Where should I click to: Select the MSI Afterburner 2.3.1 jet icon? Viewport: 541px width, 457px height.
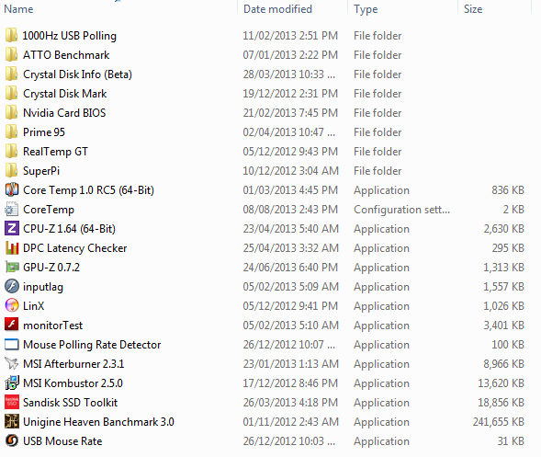[12, 363]
